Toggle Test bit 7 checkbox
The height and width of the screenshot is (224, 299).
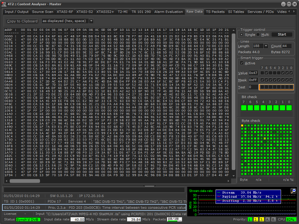(x=262, y=87)
